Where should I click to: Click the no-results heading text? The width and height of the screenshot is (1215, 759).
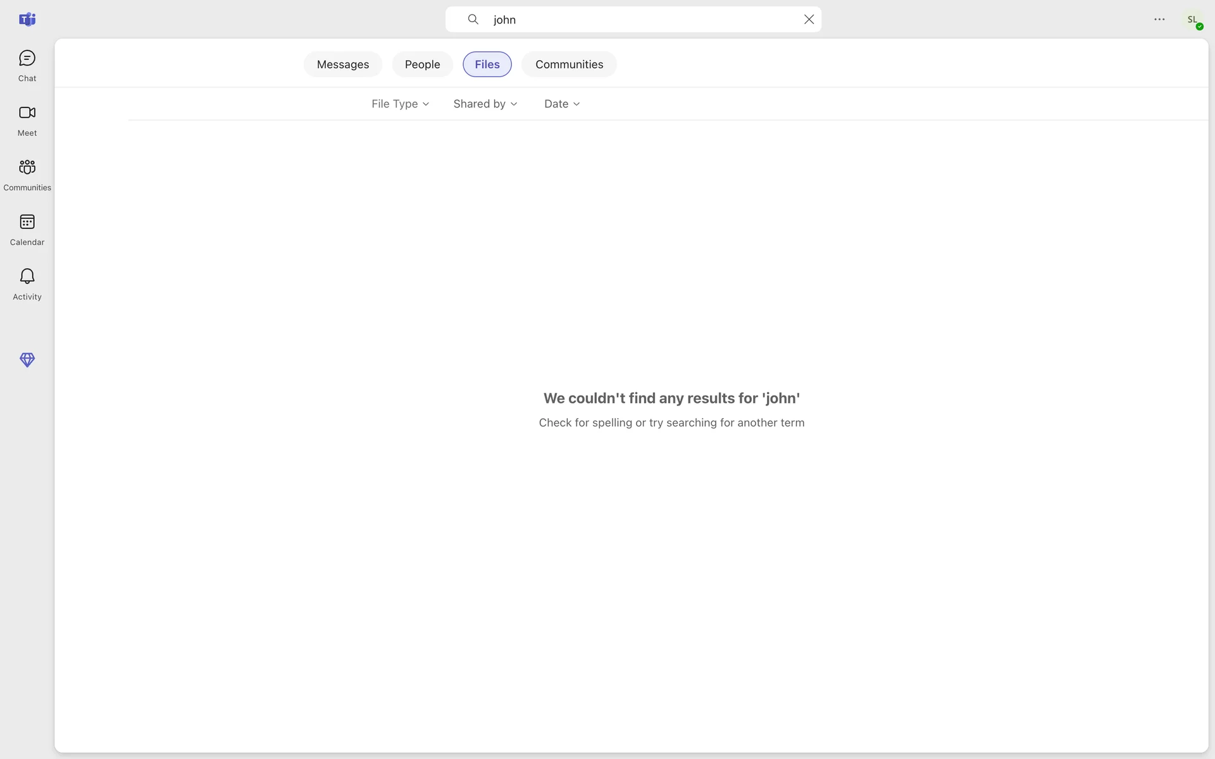[x=671, y=398]
